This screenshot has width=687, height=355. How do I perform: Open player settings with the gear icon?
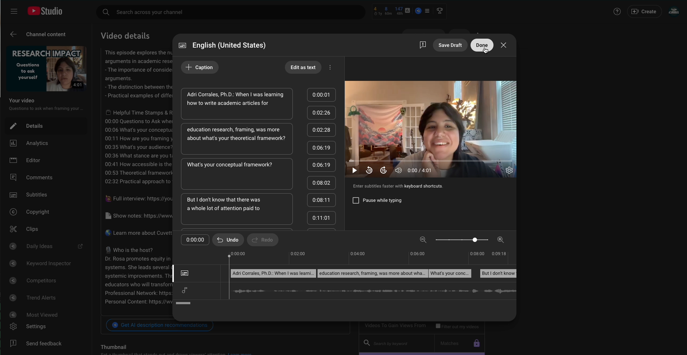[509, 170]
